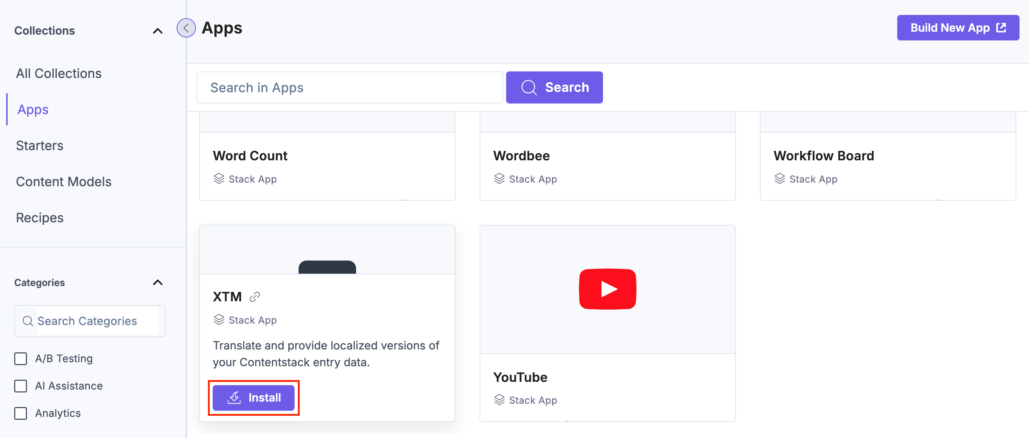Click the XTM copy link icon

(255, 297)
